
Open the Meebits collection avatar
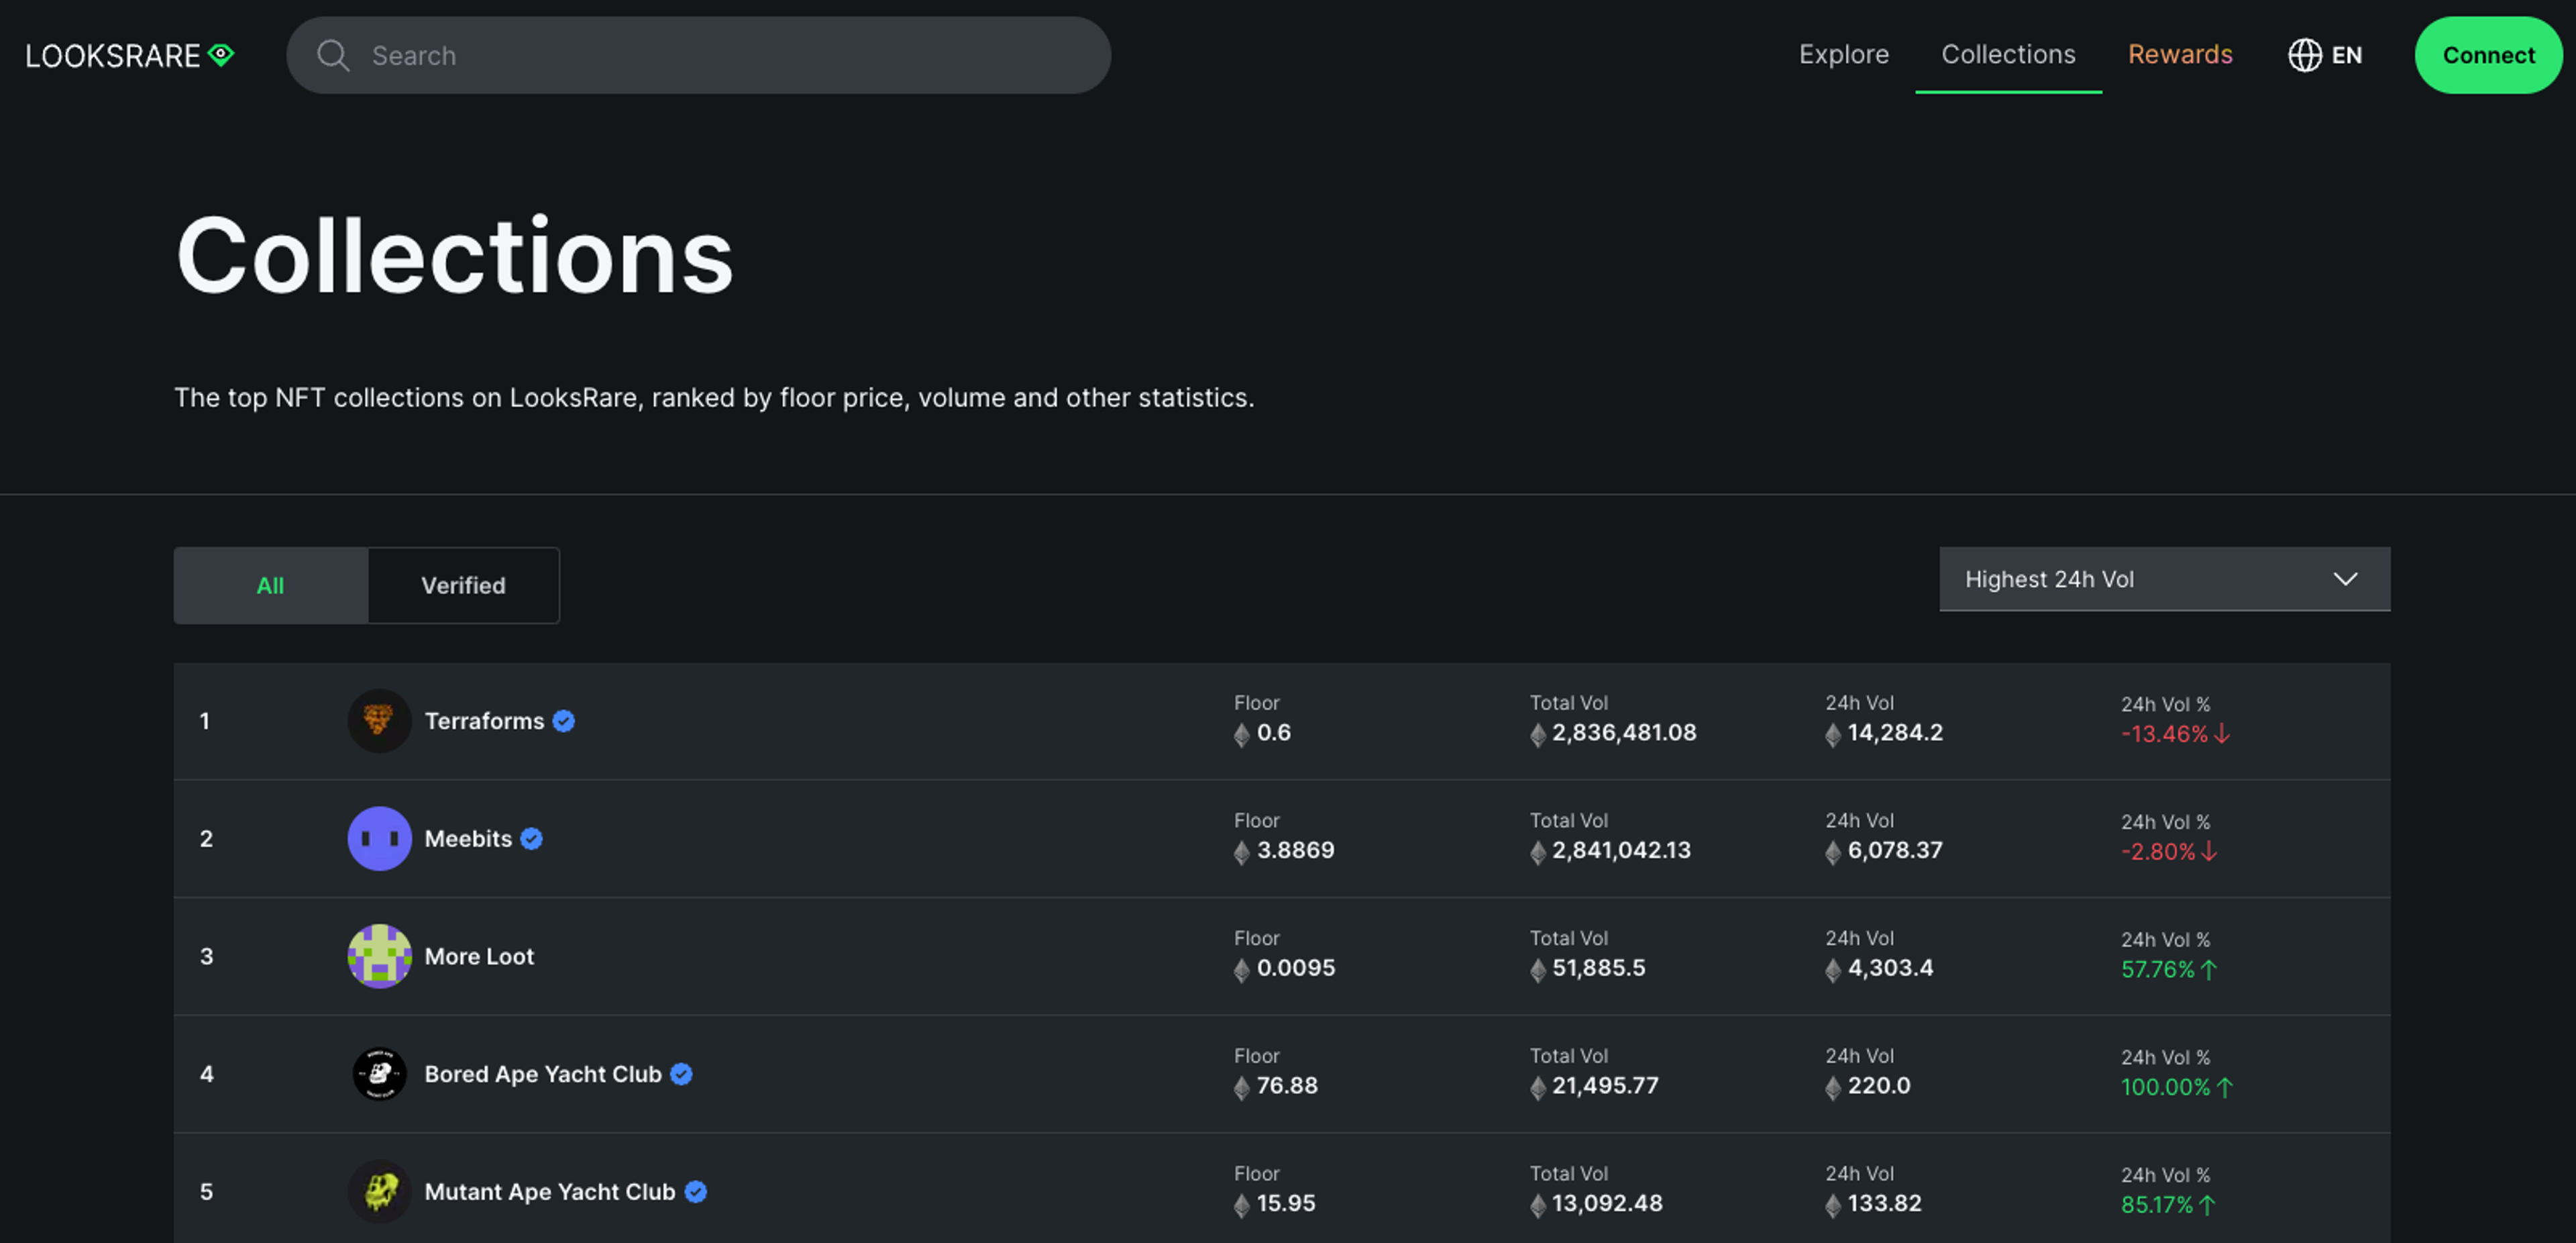[x=379, y=839]
